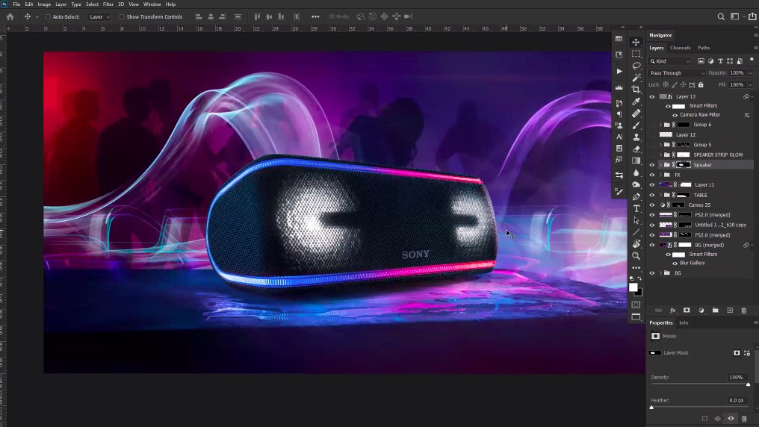Show Layer 12 via its visibility box

point(652,135)
